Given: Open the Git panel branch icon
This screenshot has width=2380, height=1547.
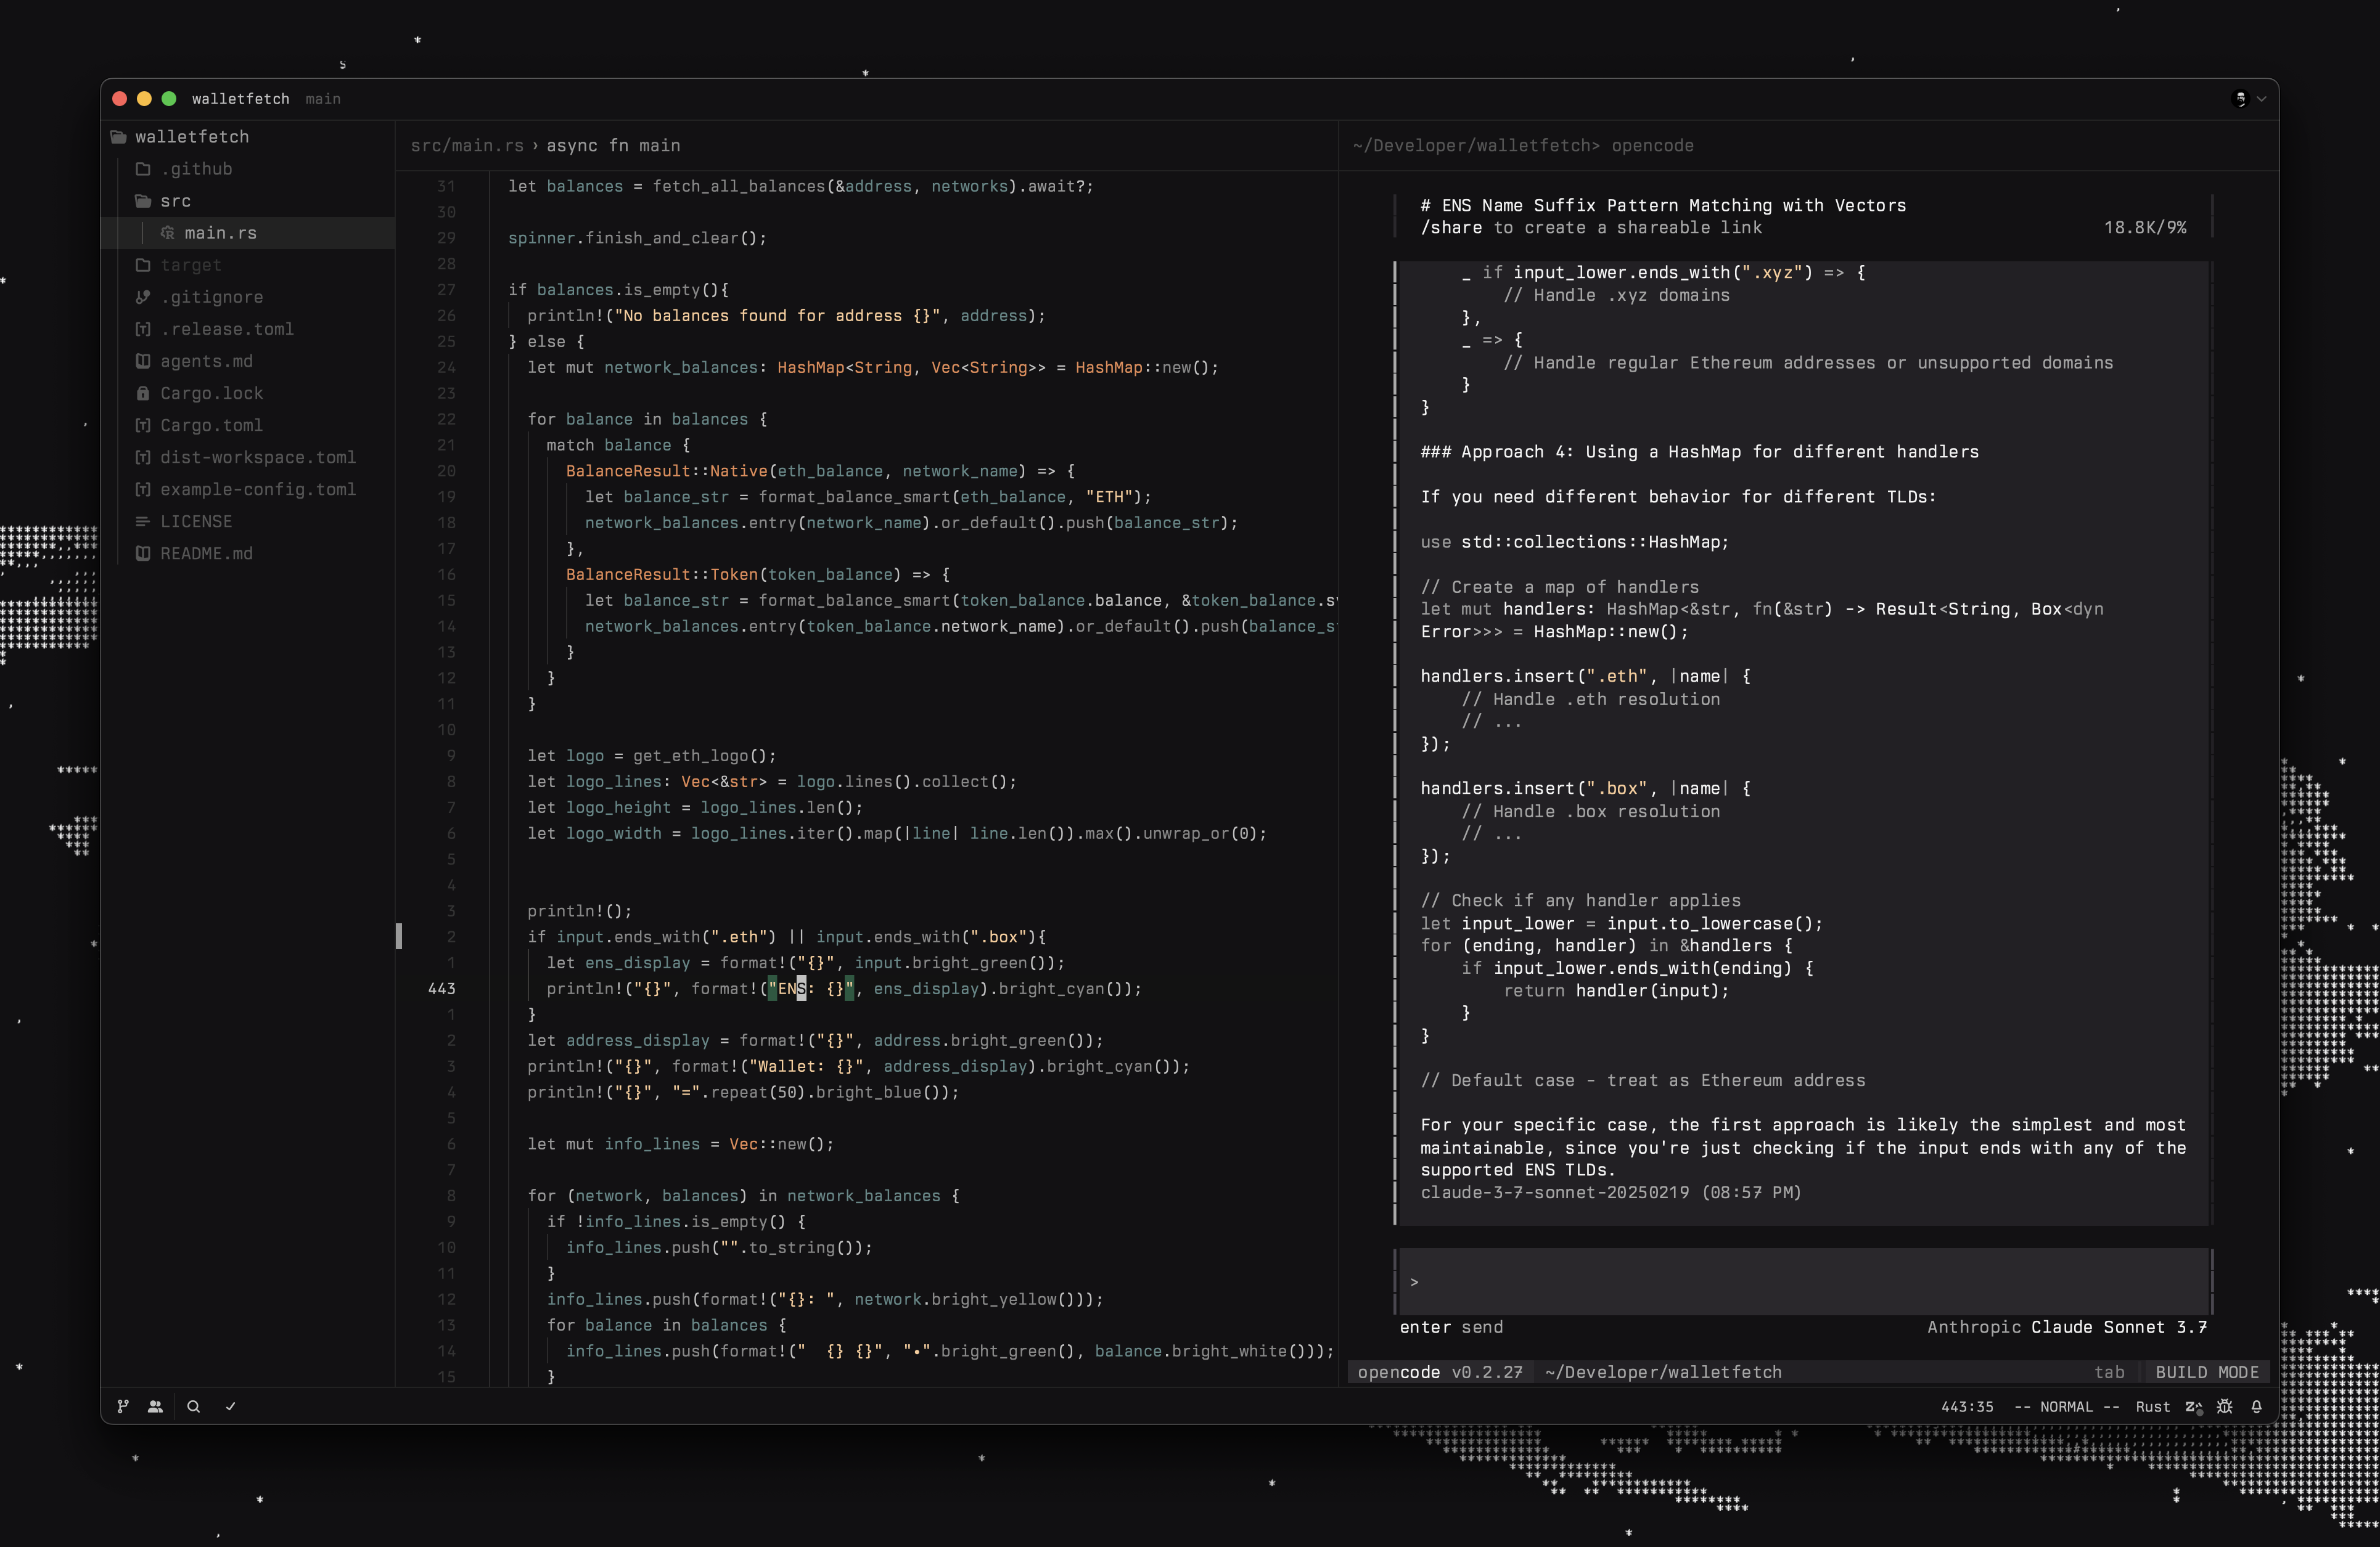Looking at the screenshot, I should click(x=123, y=1406).
